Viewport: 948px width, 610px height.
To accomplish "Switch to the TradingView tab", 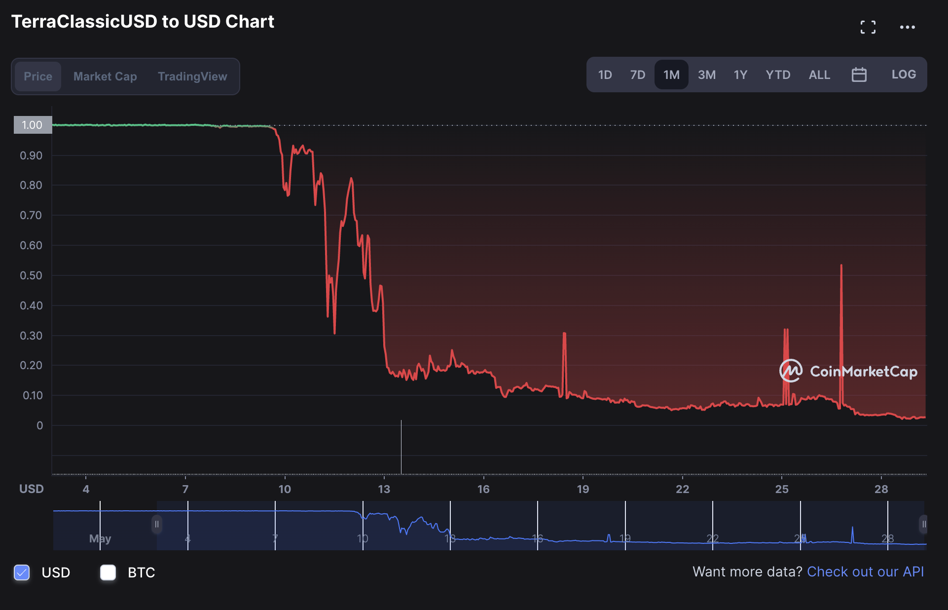I will click(x=192, y=76).
